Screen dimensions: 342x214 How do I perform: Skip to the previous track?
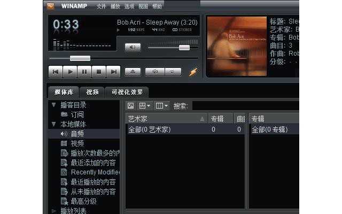point(56,72)
